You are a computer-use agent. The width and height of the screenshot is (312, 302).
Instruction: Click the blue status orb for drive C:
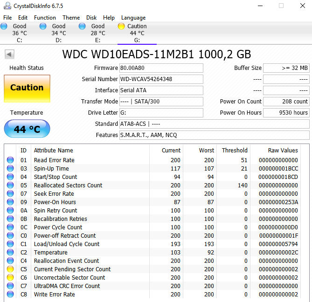tap(4, 26)
